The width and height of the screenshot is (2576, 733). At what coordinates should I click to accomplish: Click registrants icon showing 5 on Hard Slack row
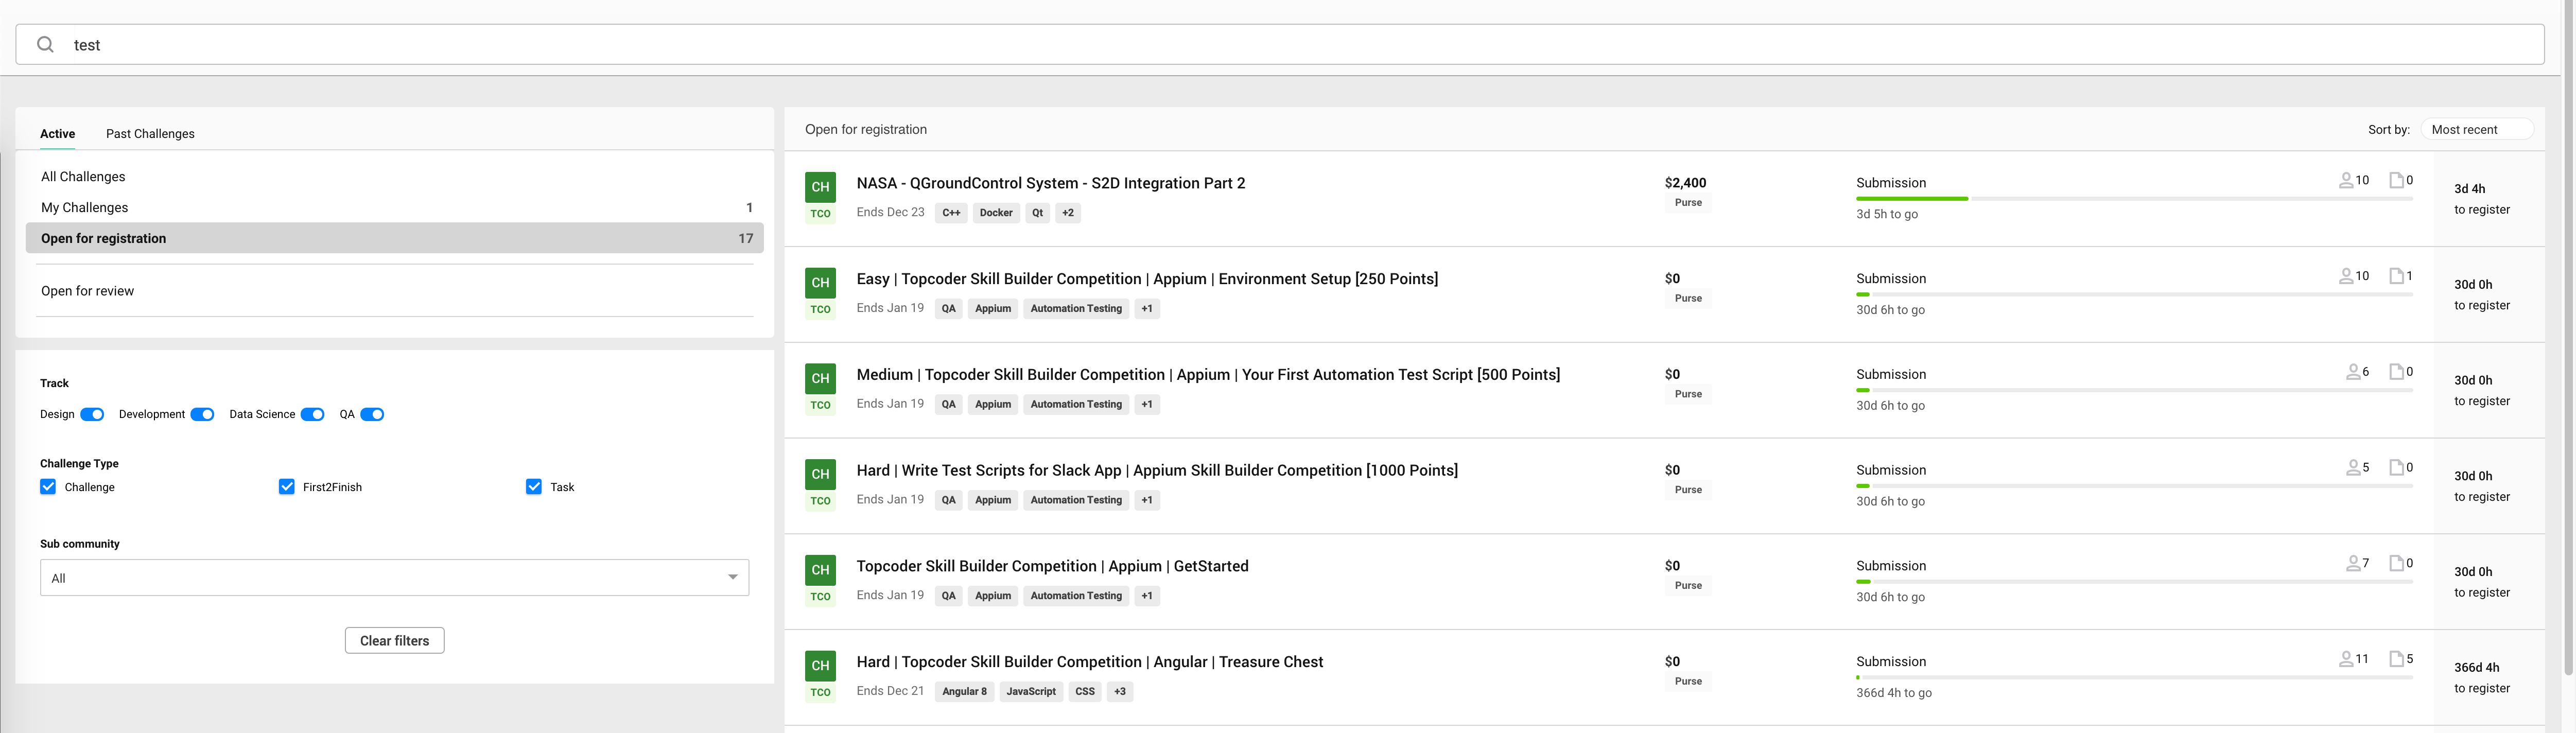pos(2352,468)
